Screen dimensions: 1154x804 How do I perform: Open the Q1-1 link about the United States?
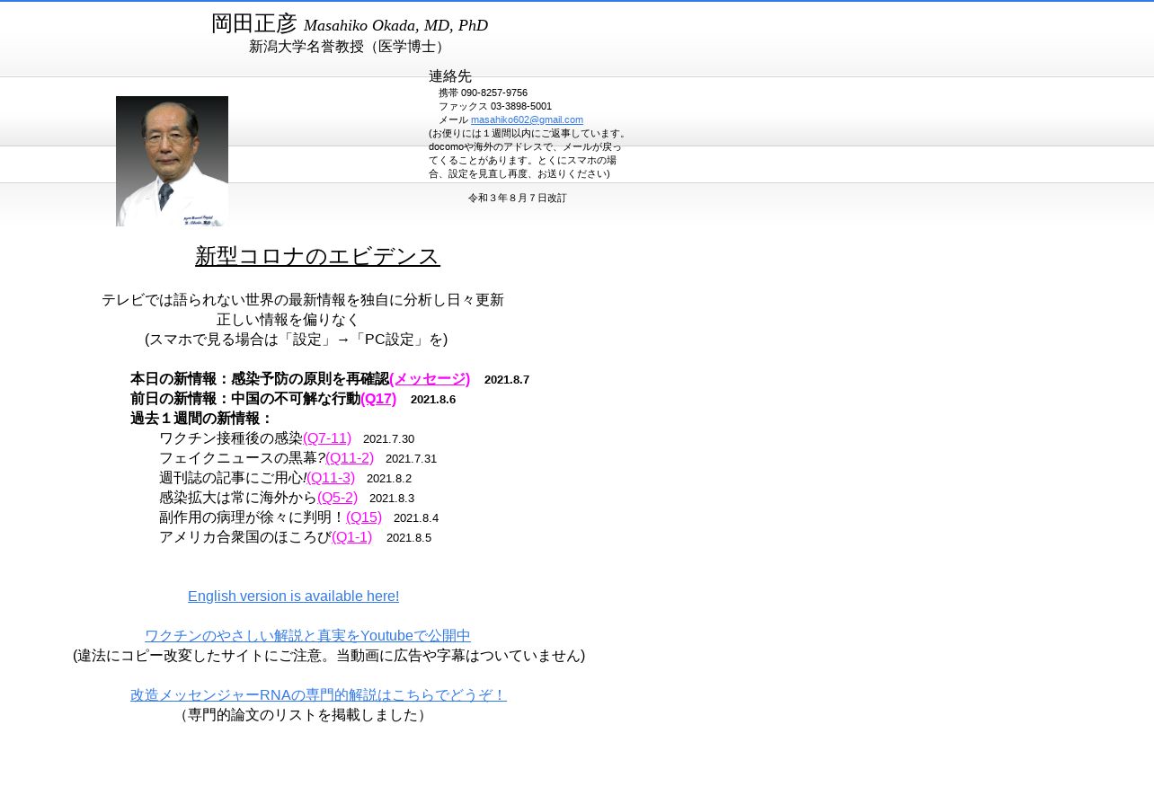(x=351, y=537)
